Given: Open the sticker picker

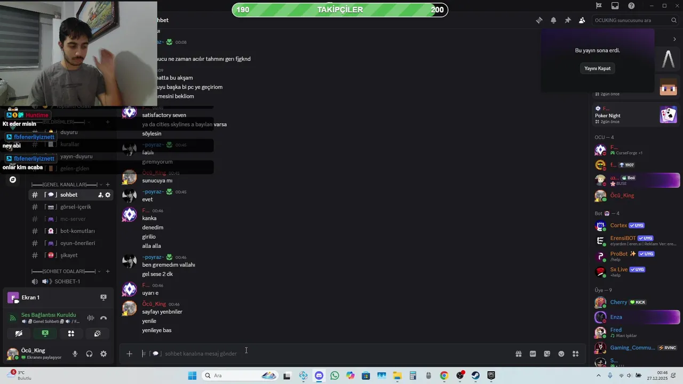Looking at the screenshot, I should (x=547, y=354).
